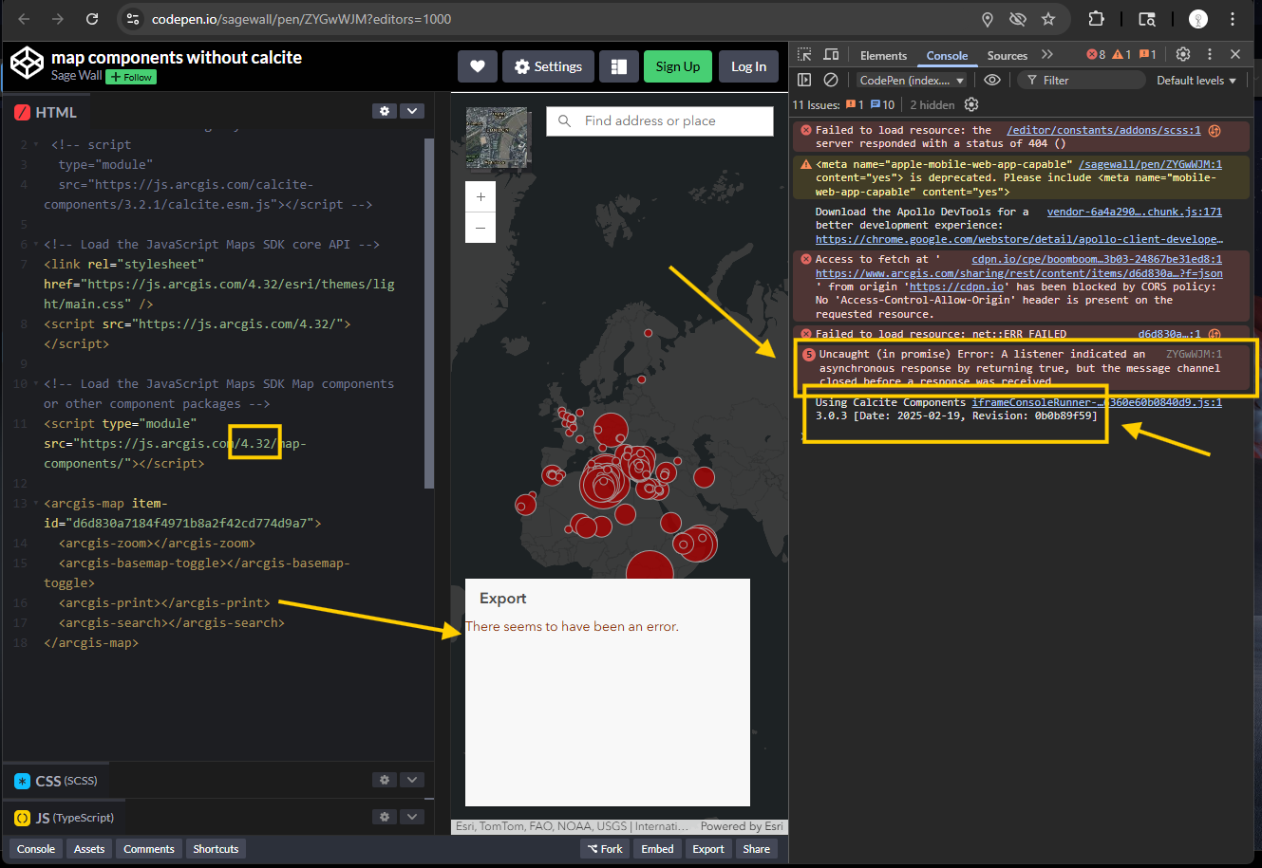The width and height of the screenshot is (1262, 868).
Task: Sign Up for CodePen
Action: tap(678, 66)
